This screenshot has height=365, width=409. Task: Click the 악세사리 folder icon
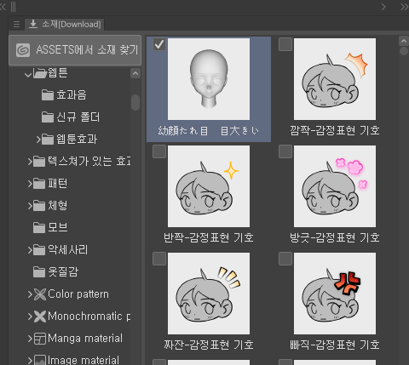click(39, 250)
